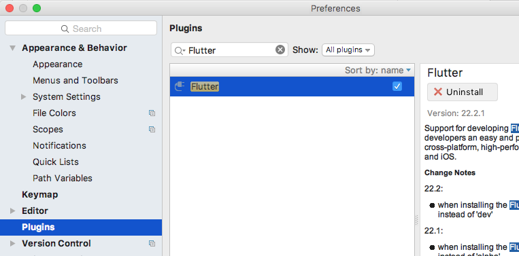The image size is (519, 256).
Task: Open the Sort by name dropdown
Action: pyautogui.click(x=378, y=70)
